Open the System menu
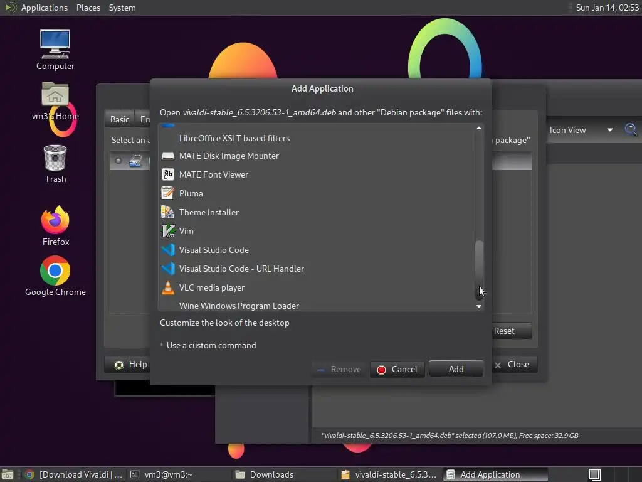 [122, 8]
